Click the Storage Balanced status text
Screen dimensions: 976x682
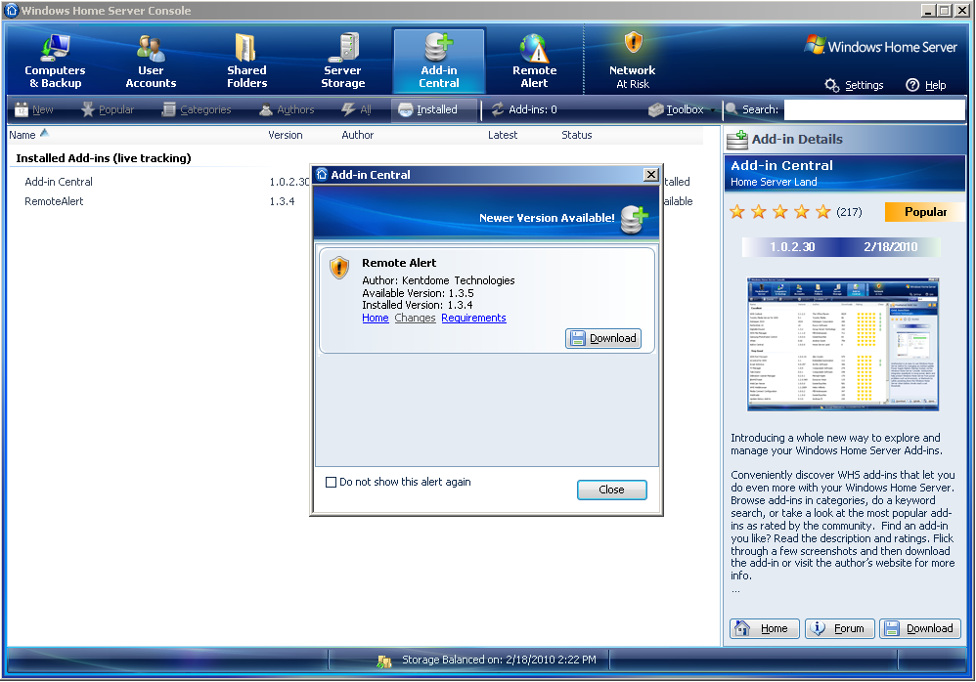499,660
